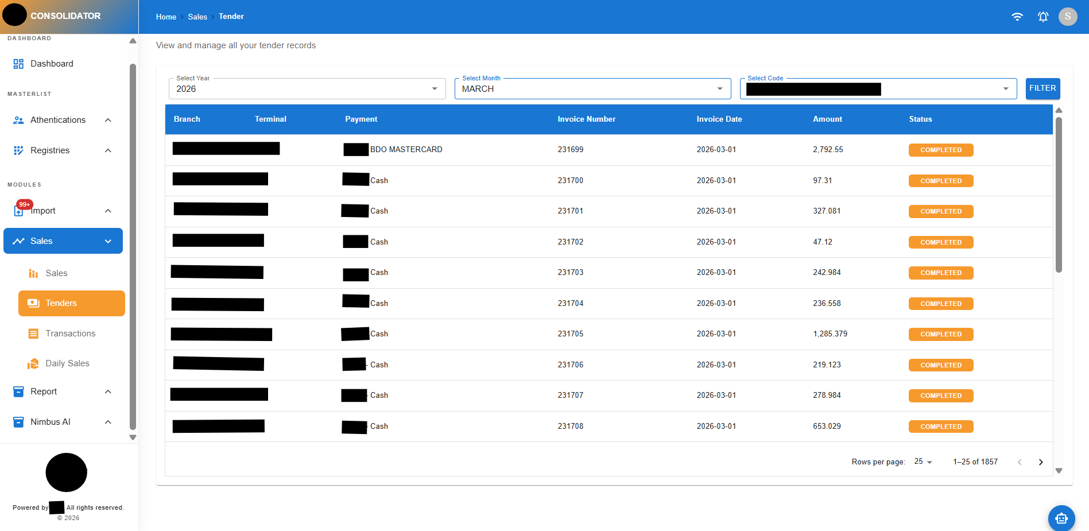Click the Transactions receipt icon
The width and height of the screenshot is (1089, 531).
33,333
